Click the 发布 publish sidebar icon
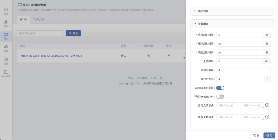The height and width of the screenshot is (140, 278). point(6,22)
